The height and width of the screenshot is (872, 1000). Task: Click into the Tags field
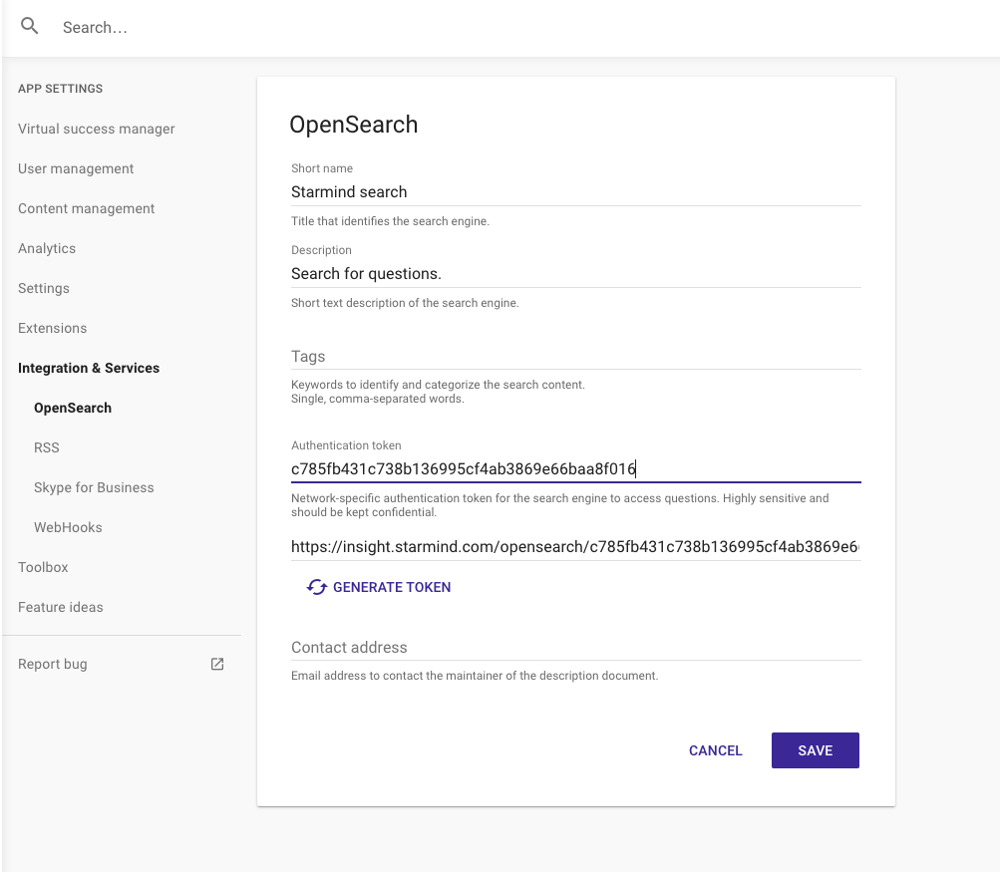[576, 357]
